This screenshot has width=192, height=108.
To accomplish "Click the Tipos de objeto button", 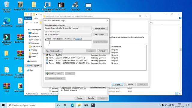I will pos(100,28).
